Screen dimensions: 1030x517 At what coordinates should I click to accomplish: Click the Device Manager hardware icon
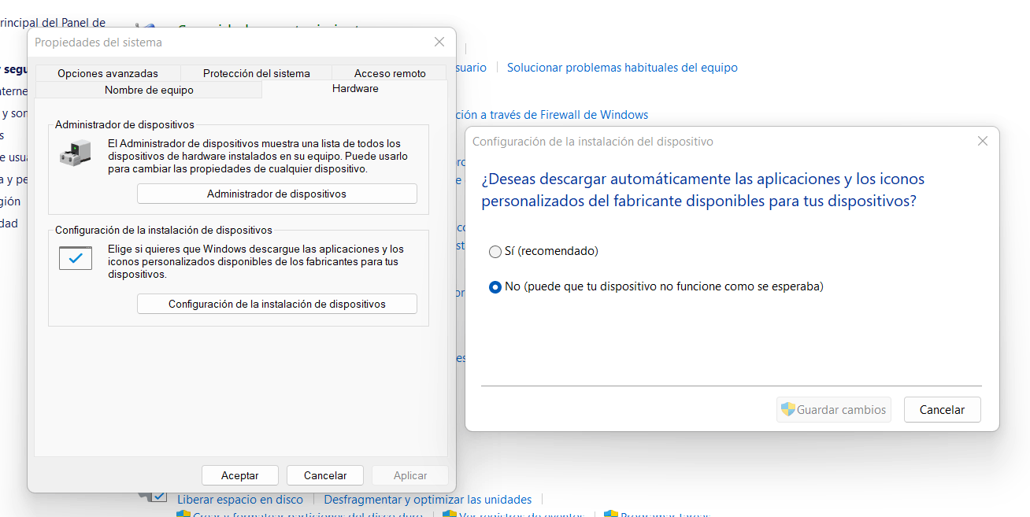click(x=76, y=153)
